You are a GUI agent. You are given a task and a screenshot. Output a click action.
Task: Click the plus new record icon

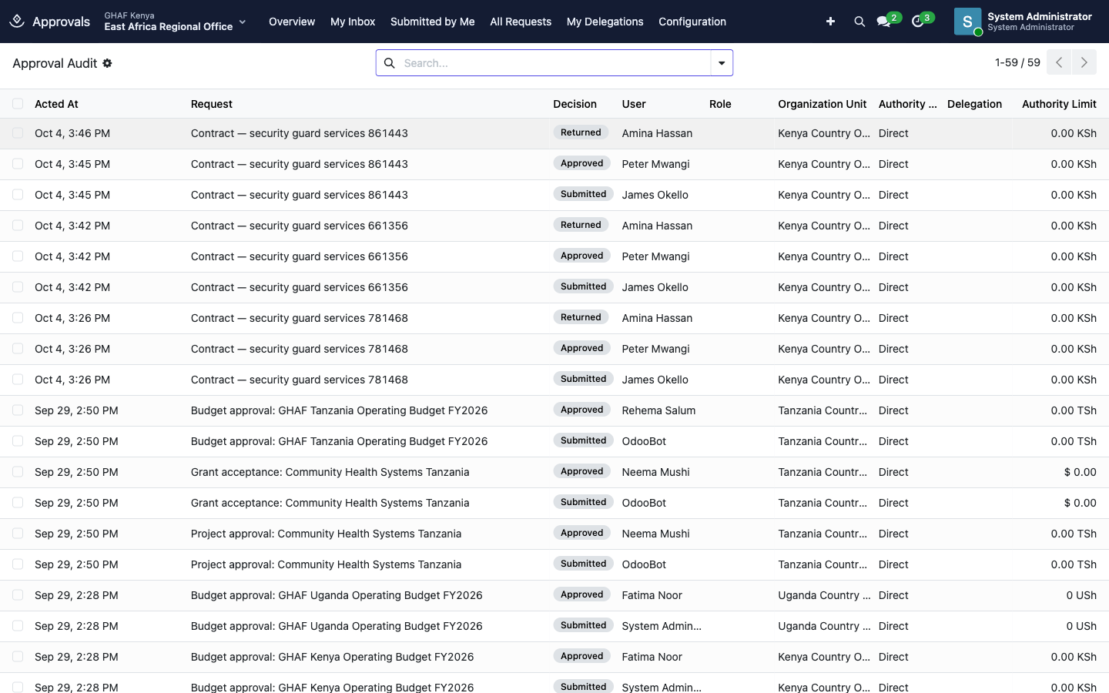830,22
